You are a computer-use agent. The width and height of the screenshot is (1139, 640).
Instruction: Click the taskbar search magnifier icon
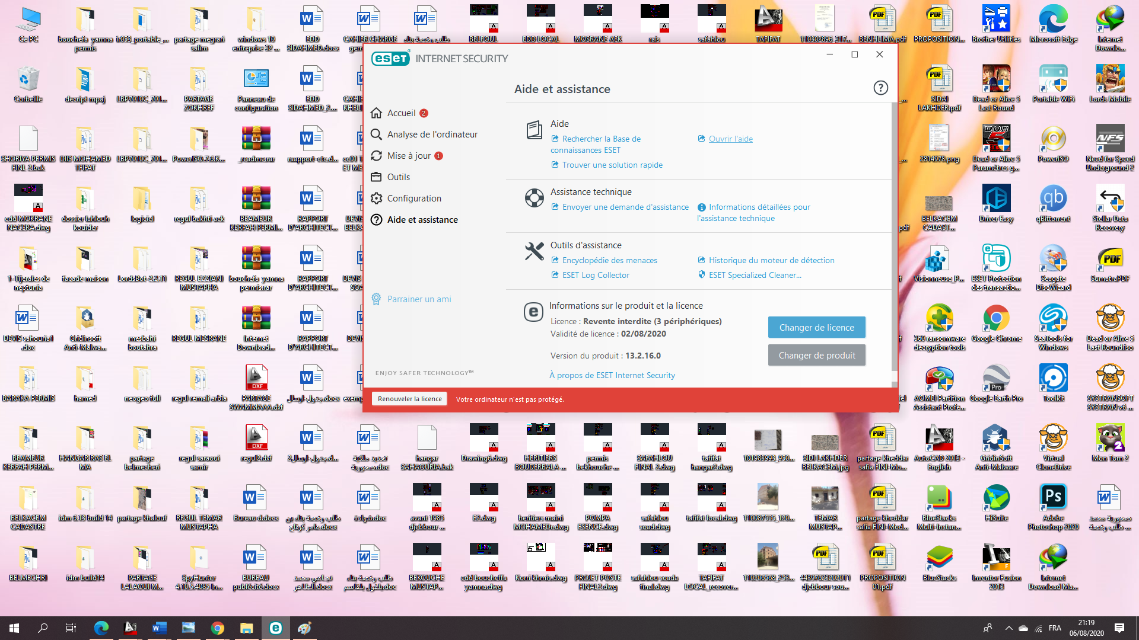(43, 628)
